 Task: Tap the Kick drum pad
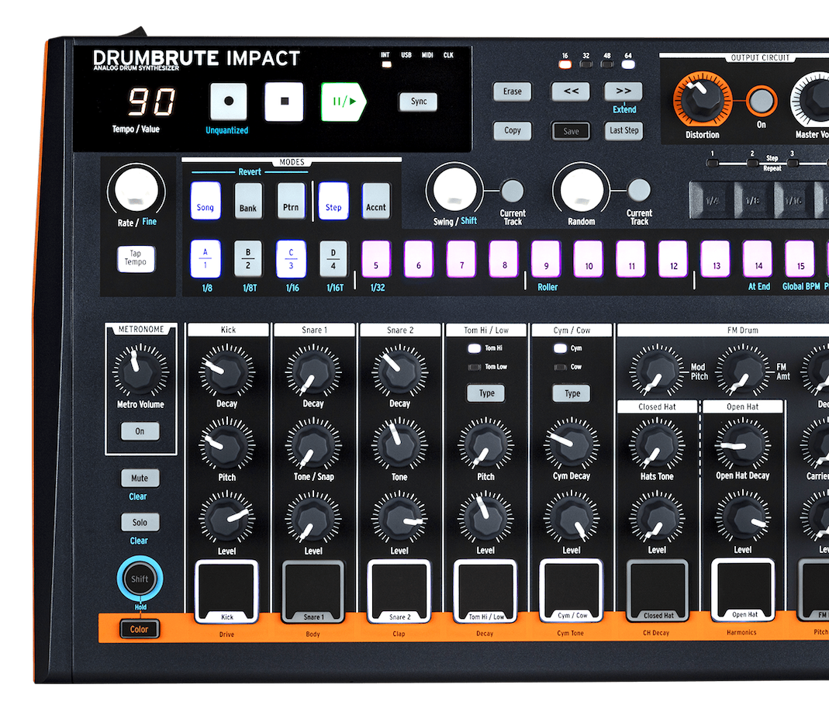pos(226,591)
